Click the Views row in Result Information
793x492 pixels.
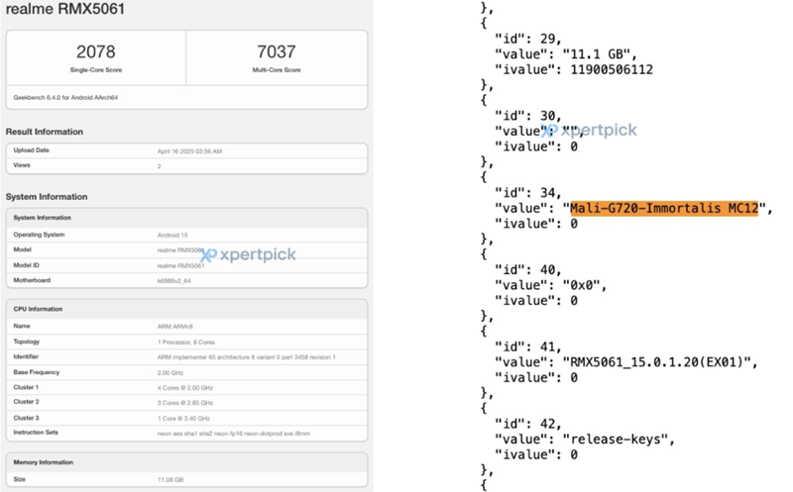coord(186,166)
